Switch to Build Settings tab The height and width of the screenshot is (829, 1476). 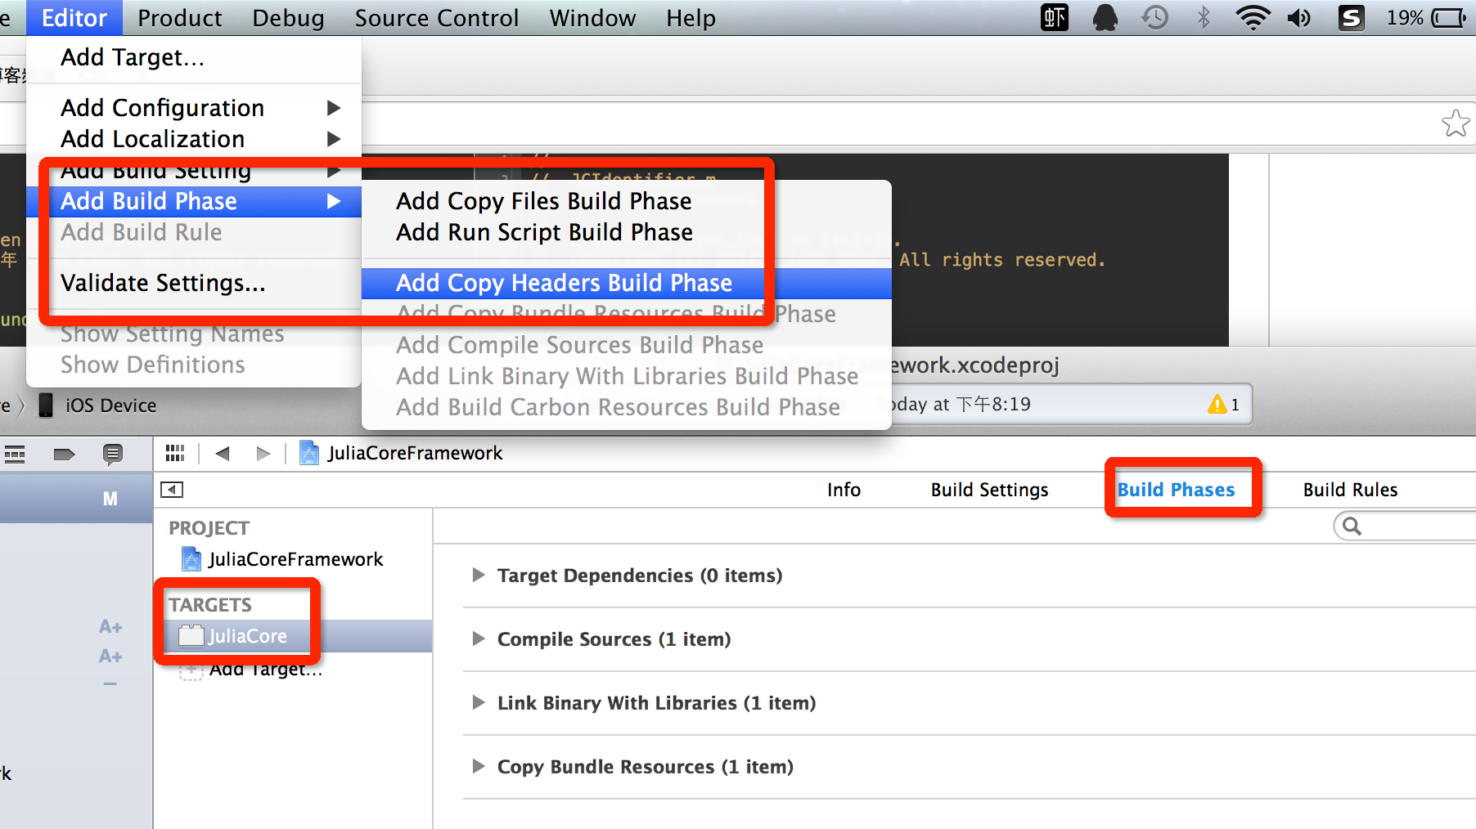point(989,490)
